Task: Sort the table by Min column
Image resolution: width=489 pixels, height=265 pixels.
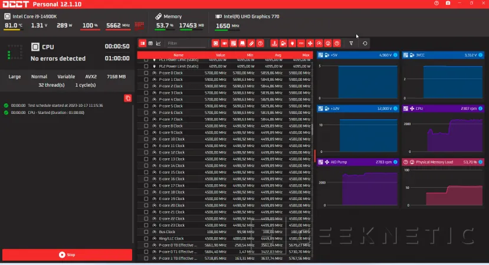Action: [250, 55]
